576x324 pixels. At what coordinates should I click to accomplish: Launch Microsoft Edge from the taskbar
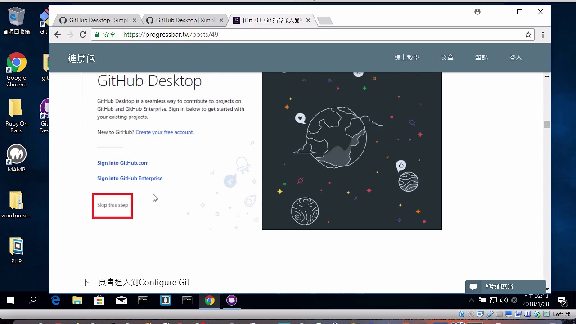(x=55, y=300)
